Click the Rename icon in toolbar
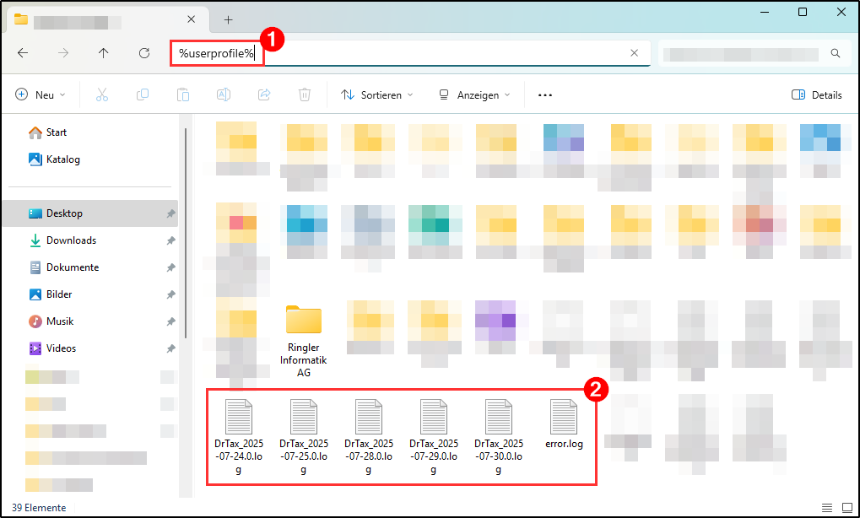The height and width of the screenshot is (518, 860). [x=224, y=95]
